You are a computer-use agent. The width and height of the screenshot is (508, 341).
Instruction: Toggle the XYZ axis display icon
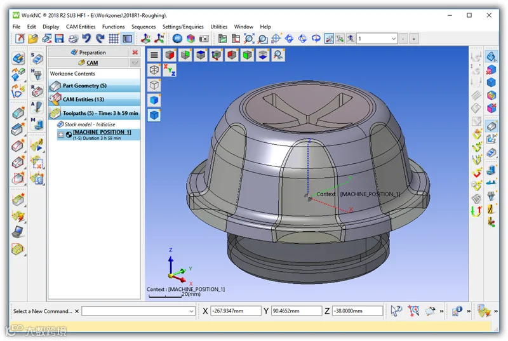coord(170,70)
